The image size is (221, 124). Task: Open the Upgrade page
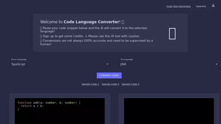201,6
